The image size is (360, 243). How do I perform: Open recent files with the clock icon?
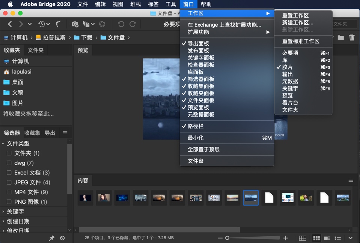pos(41,23)
